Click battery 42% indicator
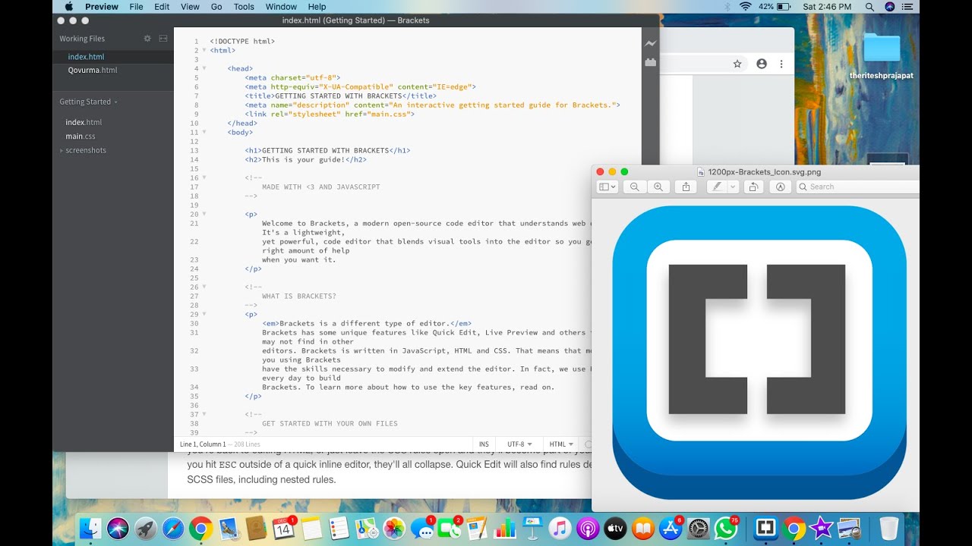 click(774, 7)
